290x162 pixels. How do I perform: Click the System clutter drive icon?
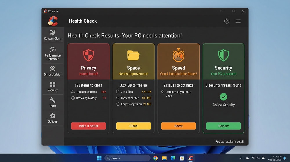[x=118, y=98]
